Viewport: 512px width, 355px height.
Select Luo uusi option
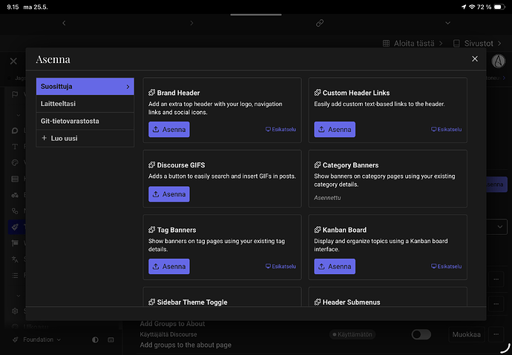point(85,138)
